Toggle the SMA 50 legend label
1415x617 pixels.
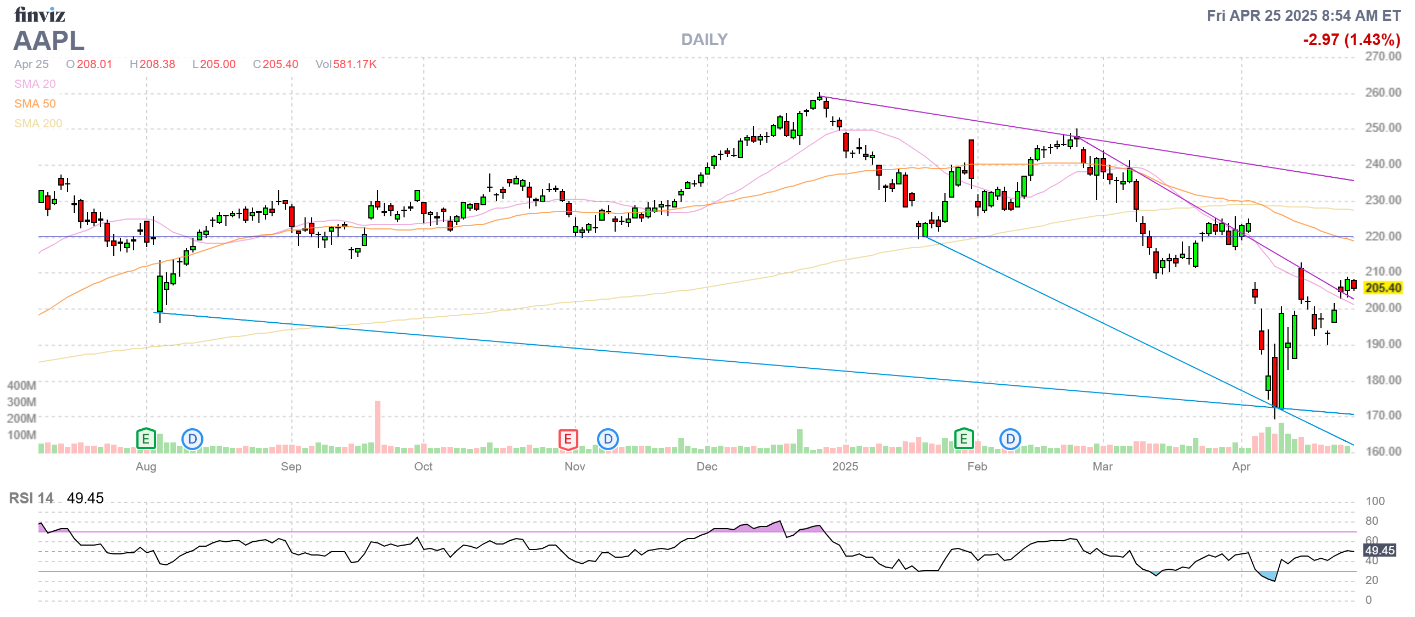coord(35,104)
